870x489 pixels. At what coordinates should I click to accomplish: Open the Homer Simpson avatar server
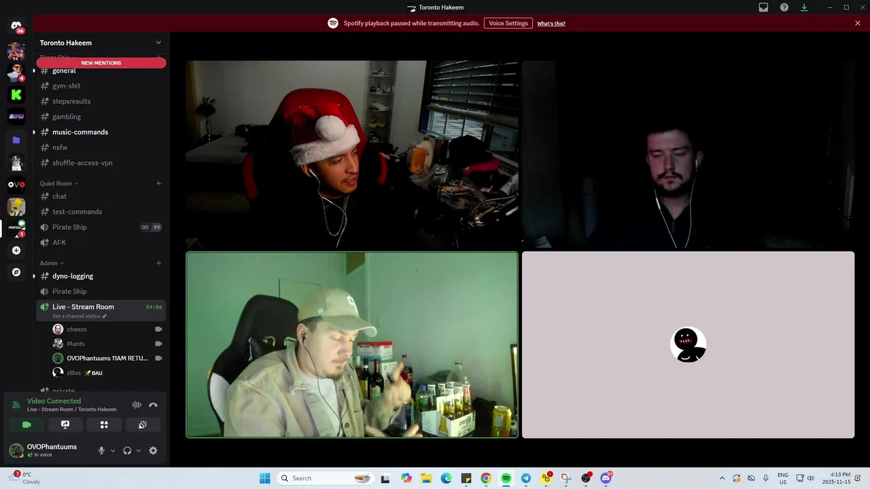coord(16,206)
